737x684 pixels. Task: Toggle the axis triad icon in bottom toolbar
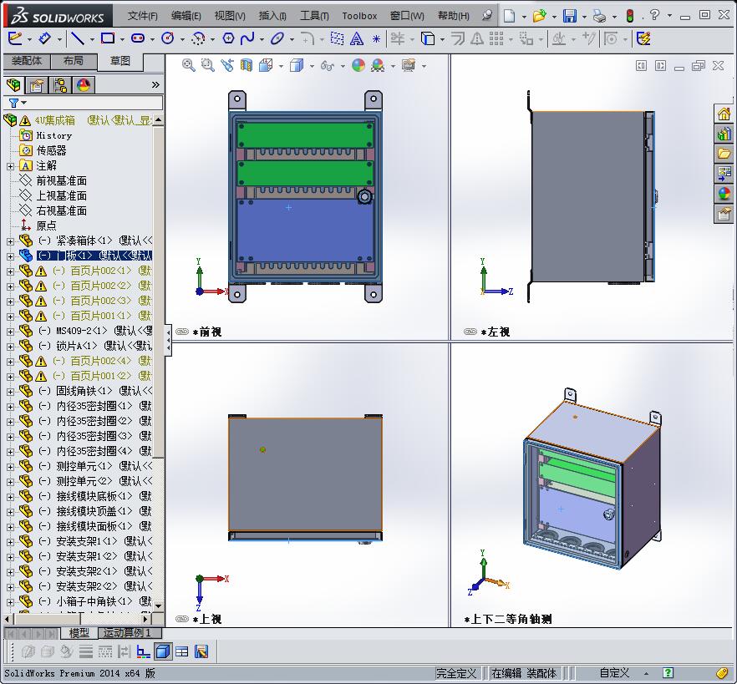144,651
